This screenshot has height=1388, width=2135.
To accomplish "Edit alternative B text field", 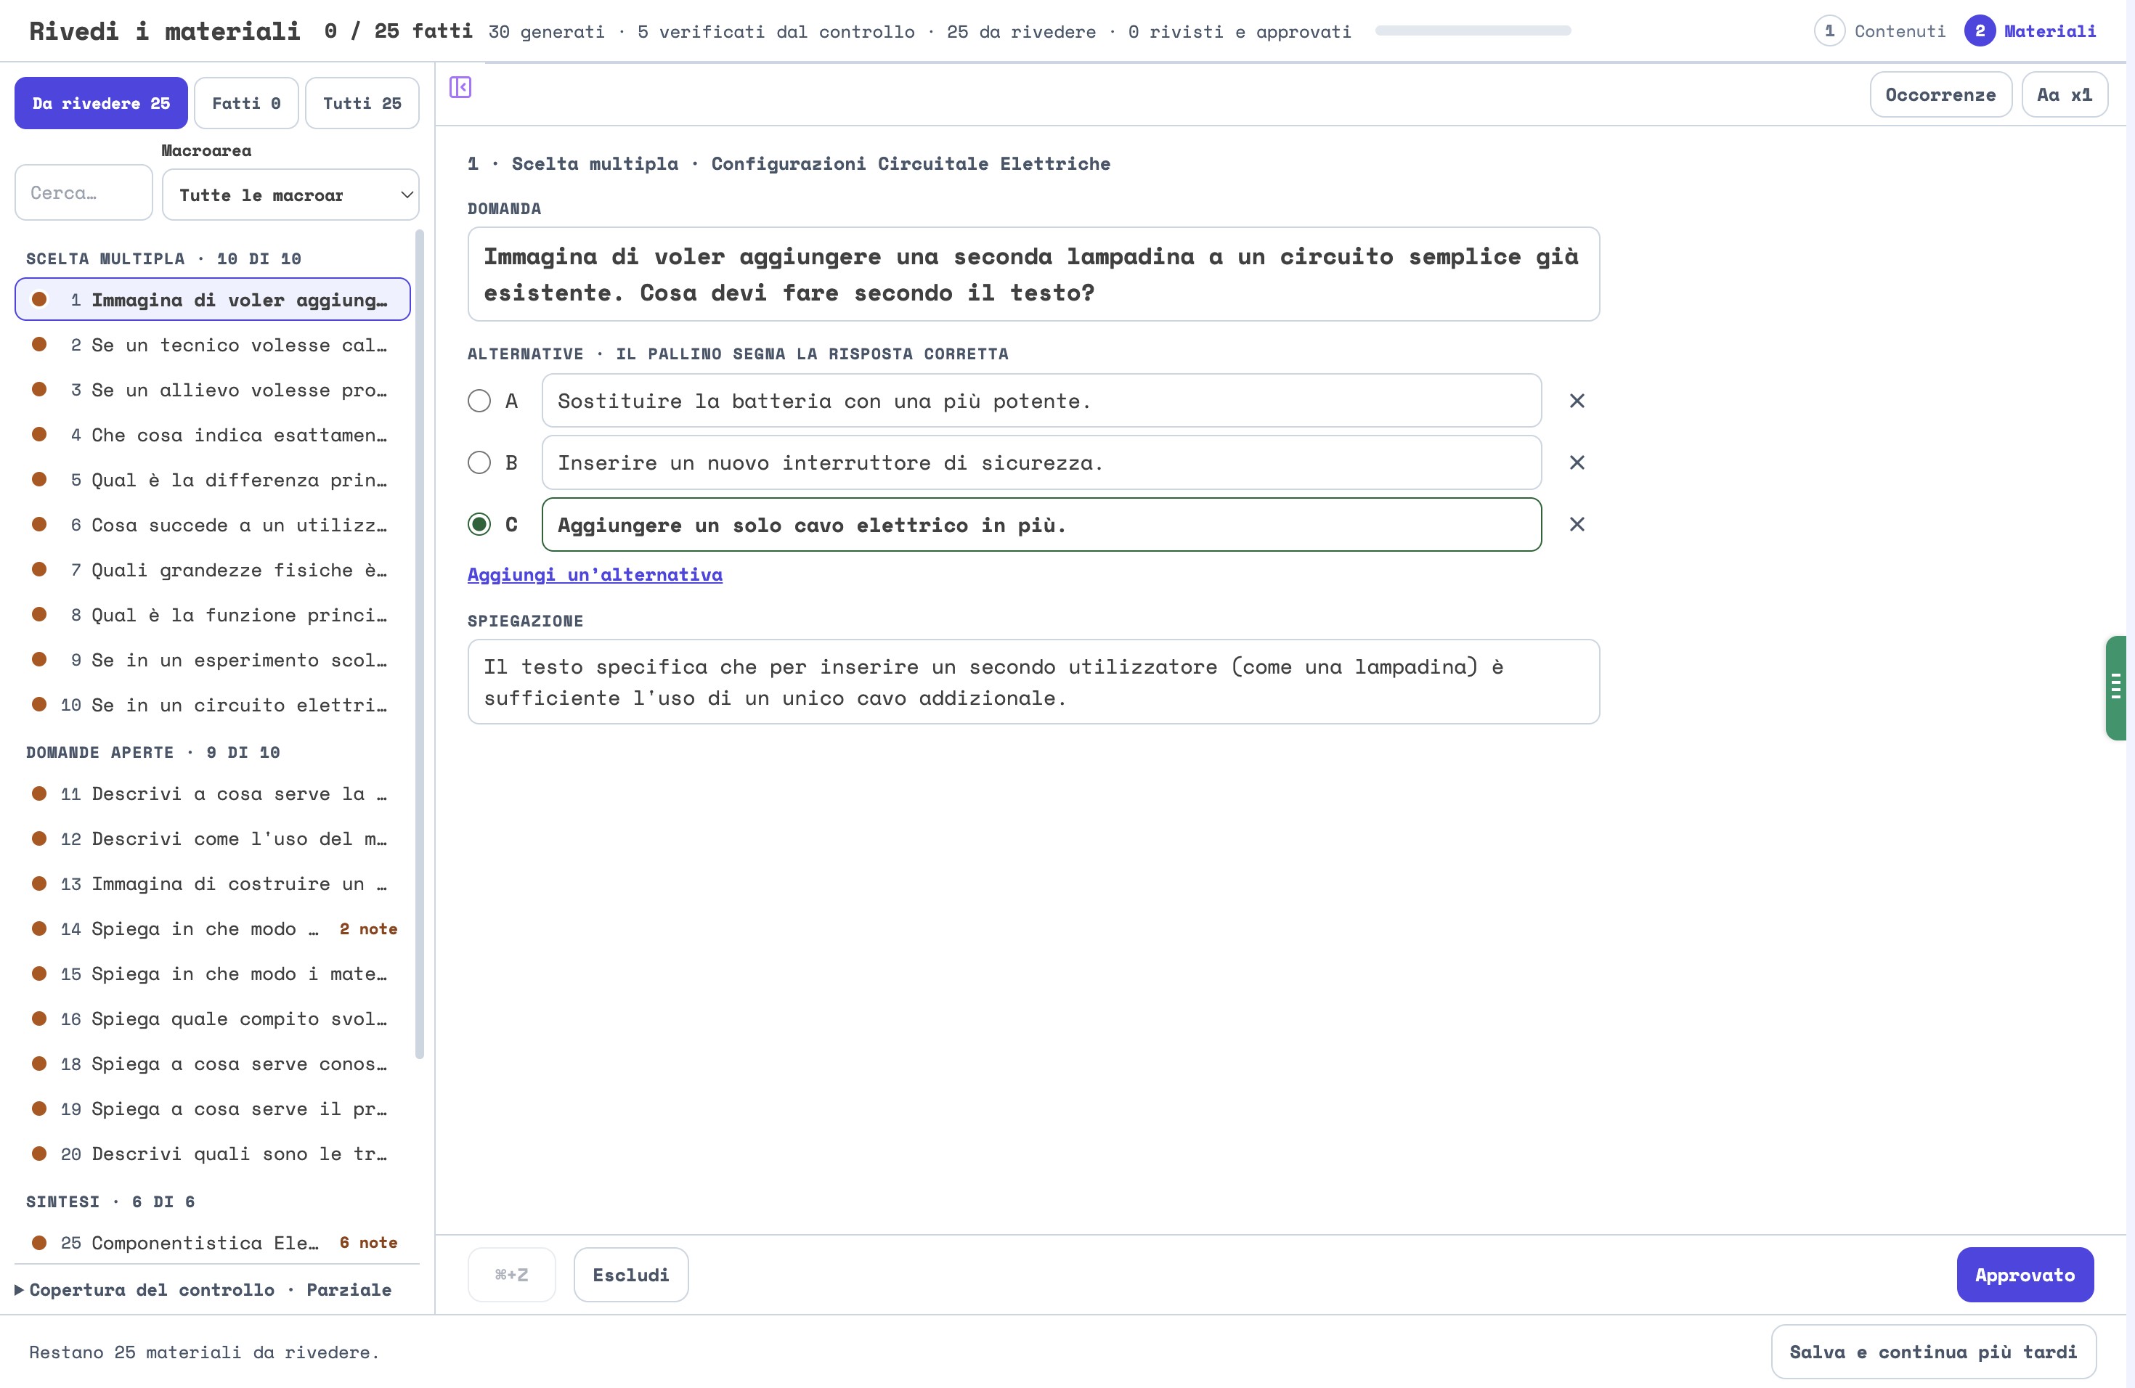I will tap(1041, 462).
